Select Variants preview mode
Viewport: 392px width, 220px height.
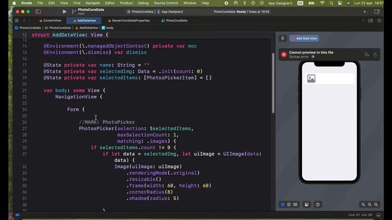coord(295,205)
